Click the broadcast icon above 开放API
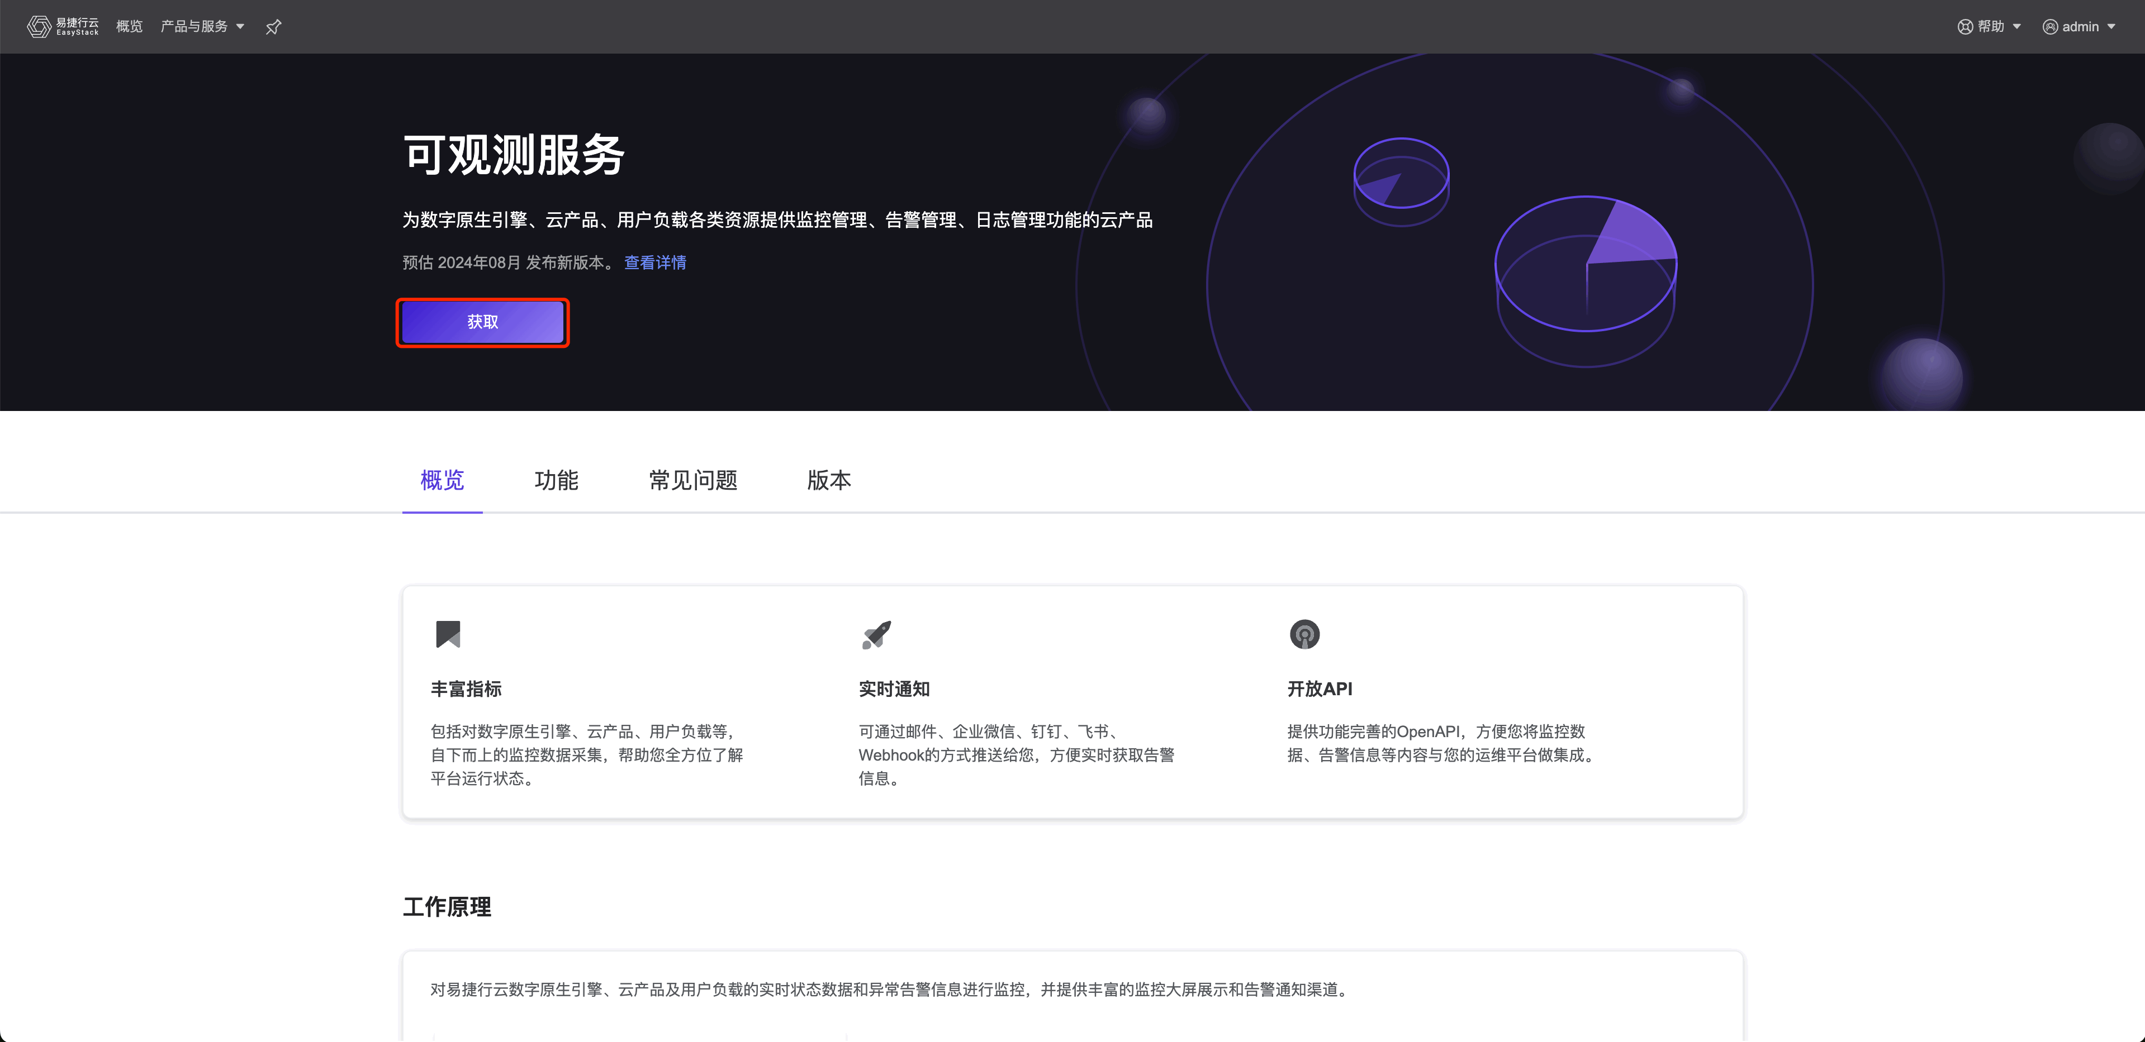Viewport: 2145px width, 1042px height. (1304, 634)
